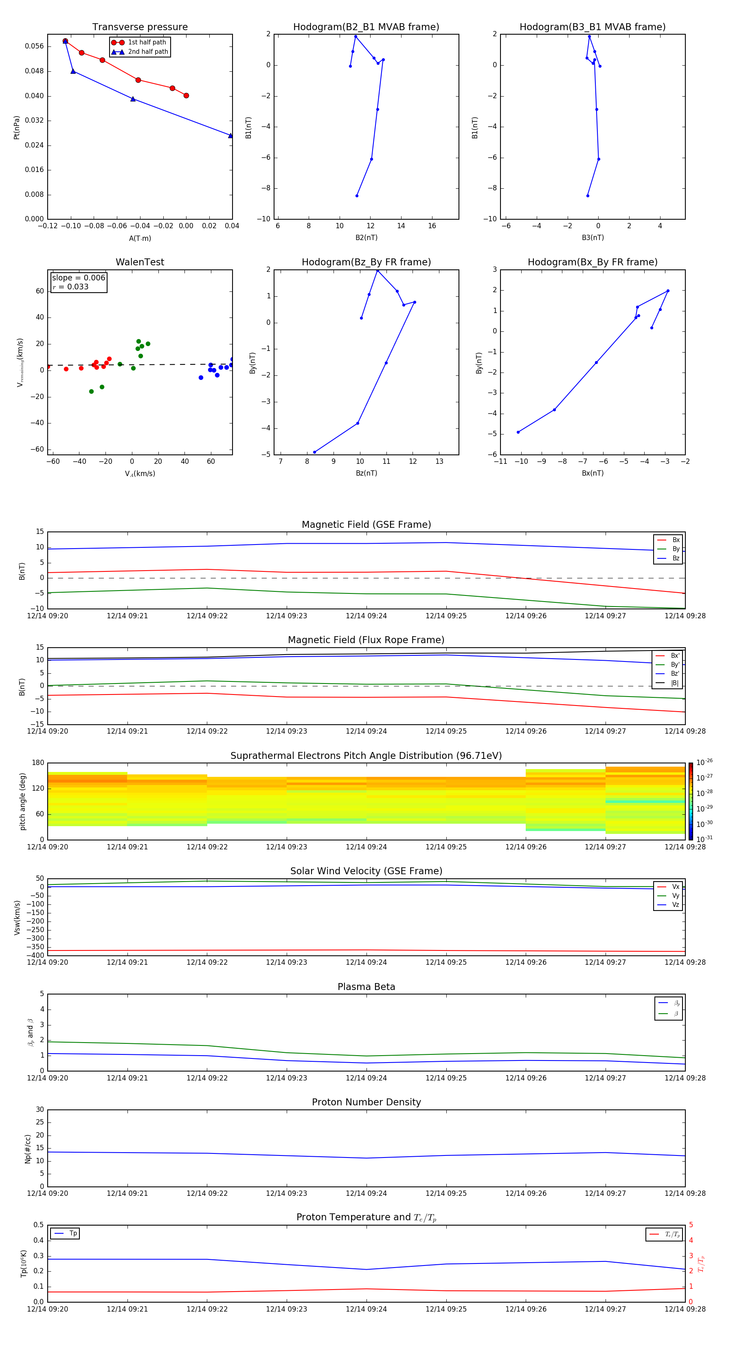Select "Bx" in the GSE magnetic field legend
Image resolution: width=733 pixels, height=1345 pixels.
(669, 540)
